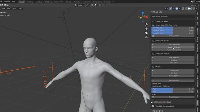
Task: Open the viewport Add menu
Action: click(15, 8)
